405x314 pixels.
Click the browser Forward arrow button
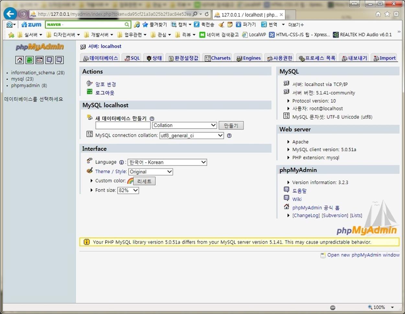point(23,14)
